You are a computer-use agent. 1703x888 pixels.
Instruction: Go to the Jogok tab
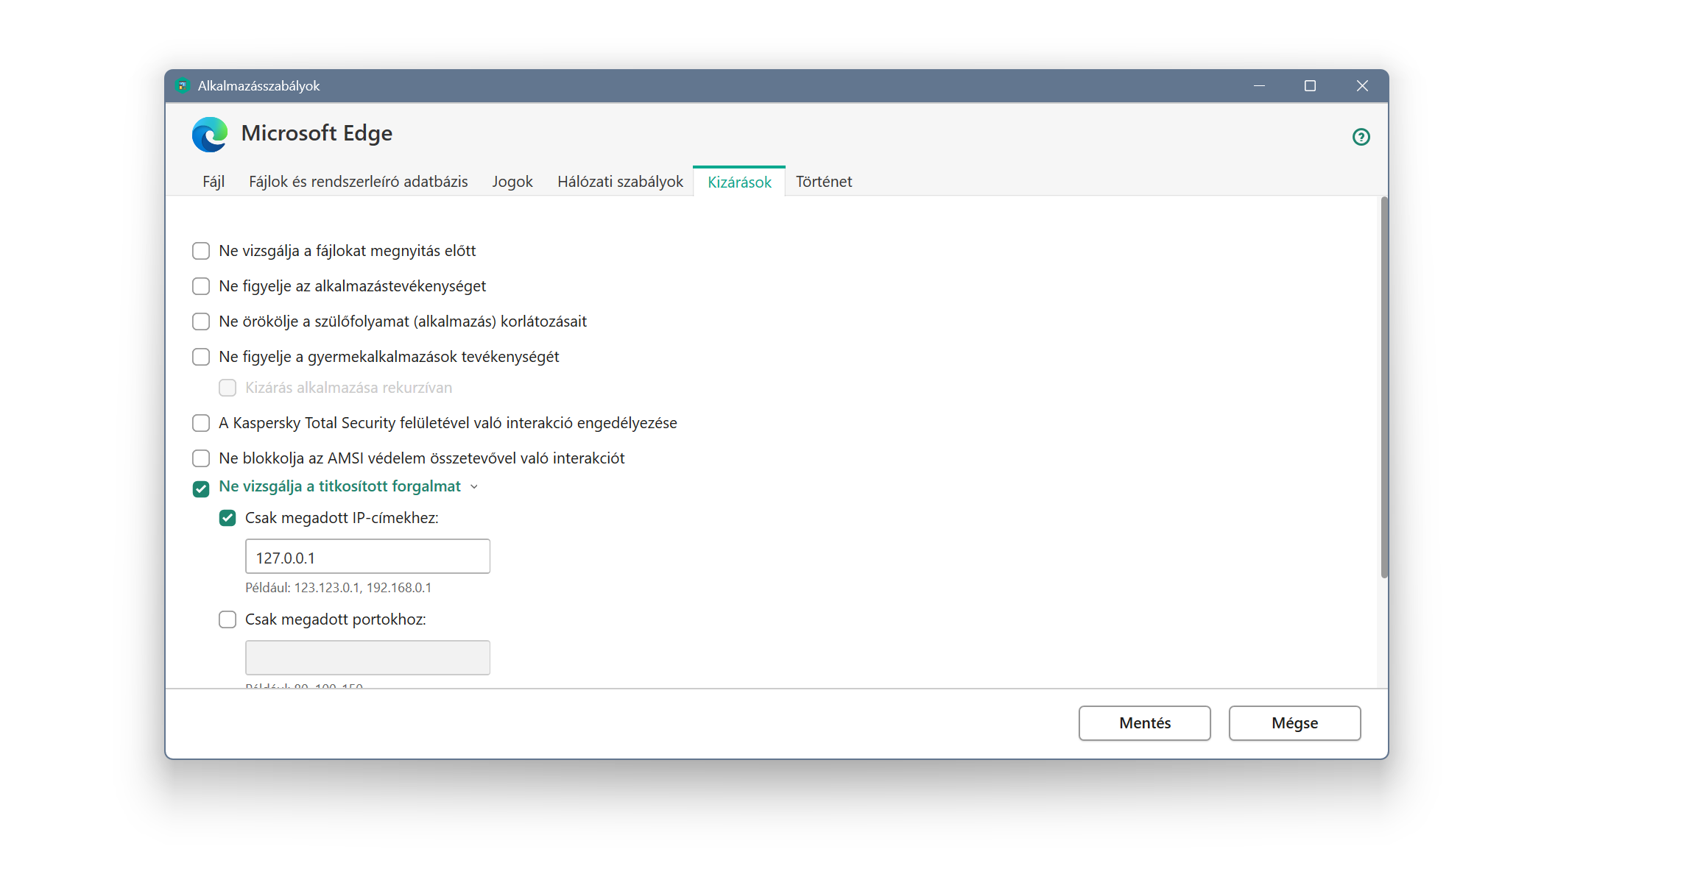[512, 182]
